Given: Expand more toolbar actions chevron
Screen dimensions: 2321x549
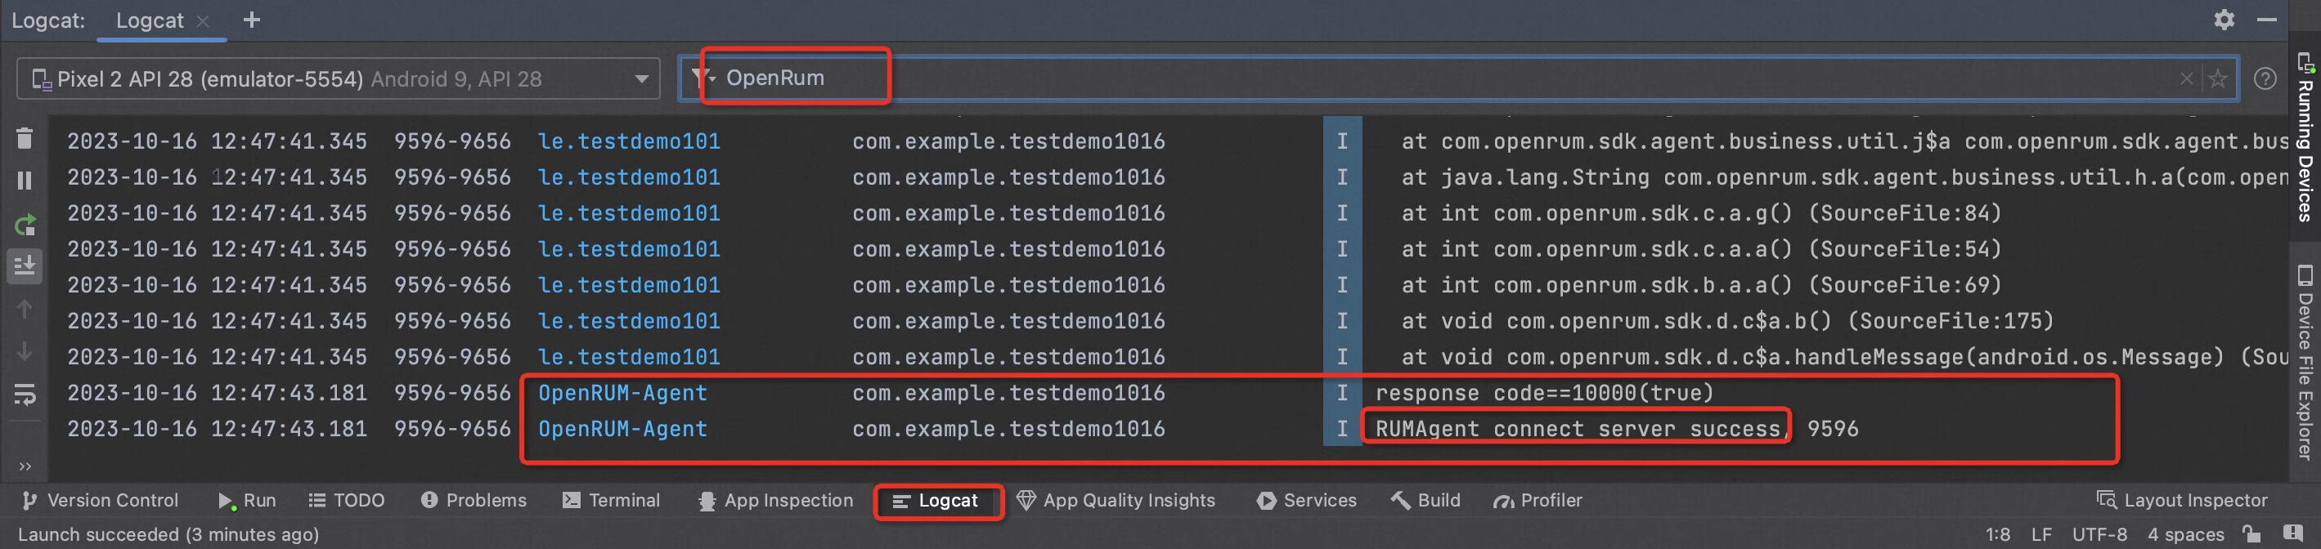Looking at the screenshot, I should click(x=25, y=466).
